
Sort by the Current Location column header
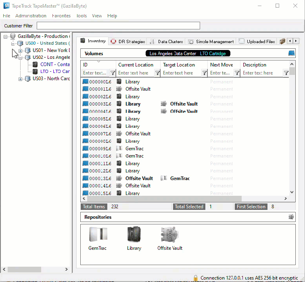138,65
